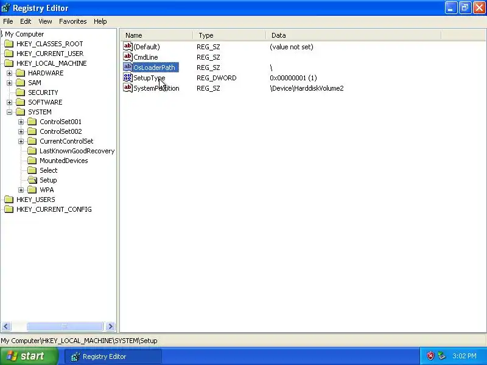
Task: Click the red security shield tray icon
Action: click(x=430, y=356)
